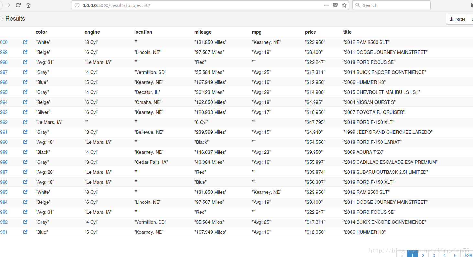This screenshot has height=257, width=473.
Task: Show site information icon in address bar
Action: pos(77,5)
